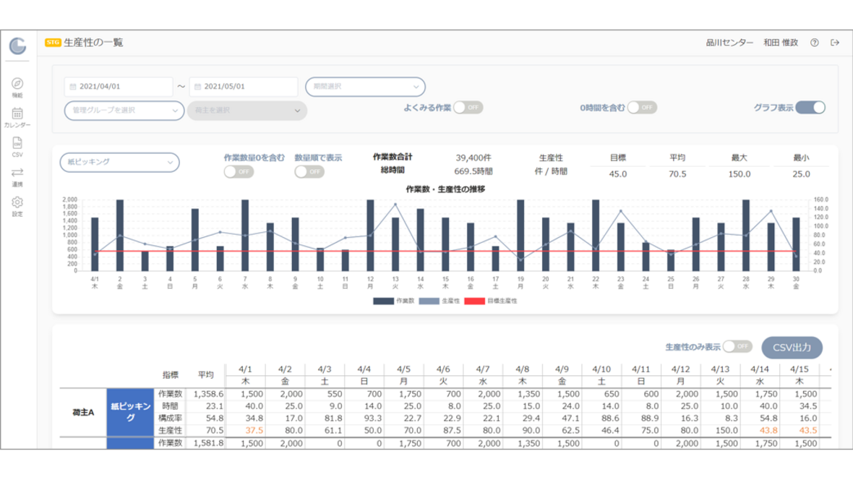Click calendar icon in end date field
853x480 pixels.
197,87
